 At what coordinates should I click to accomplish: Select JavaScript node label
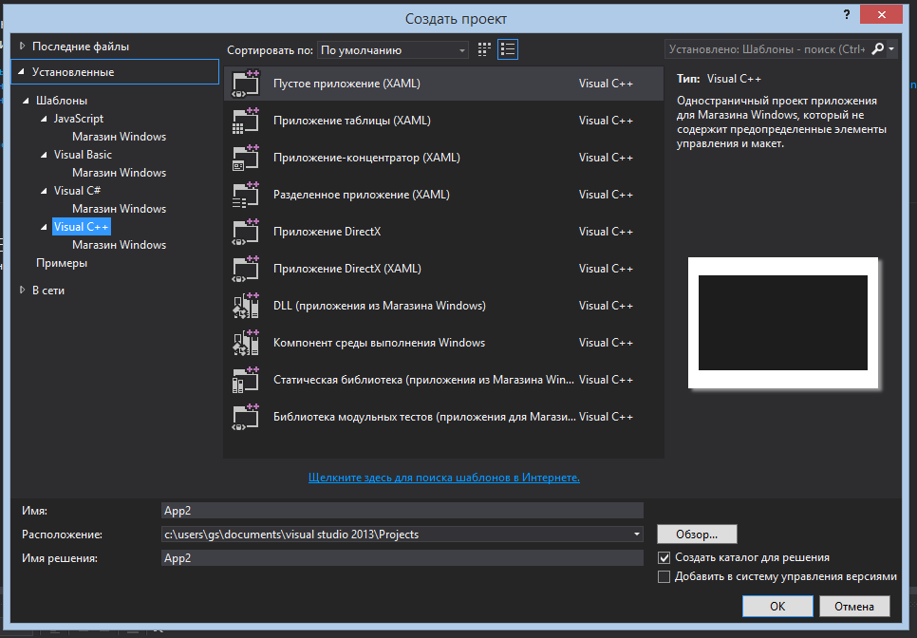coord(79,119)
